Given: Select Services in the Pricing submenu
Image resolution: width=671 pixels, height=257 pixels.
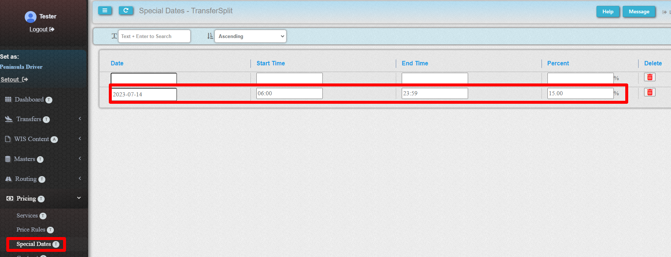Looking at the screenshot, I should coord(27,216).
